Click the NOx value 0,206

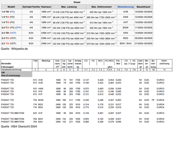coord(101,100)
